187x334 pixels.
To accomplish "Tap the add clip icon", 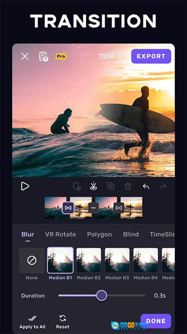I will 77,186.
